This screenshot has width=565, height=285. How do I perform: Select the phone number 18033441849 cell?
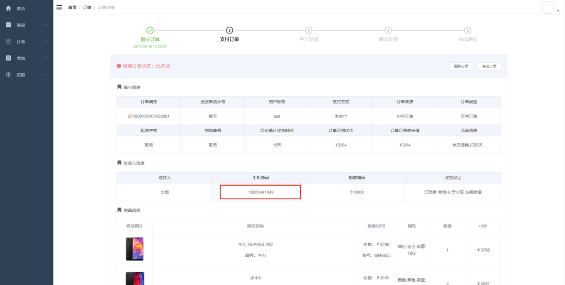tap(261, 192)
